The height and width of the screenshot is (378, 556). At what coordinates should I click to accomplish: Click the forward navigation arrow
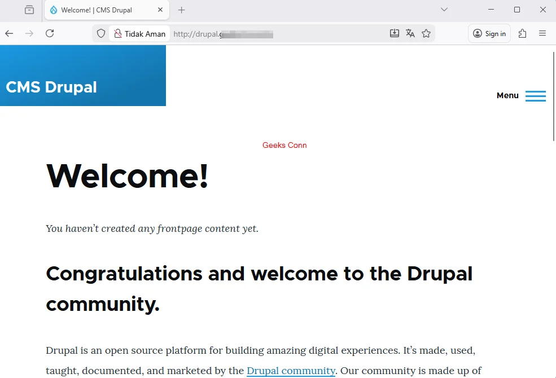[29, 33]
